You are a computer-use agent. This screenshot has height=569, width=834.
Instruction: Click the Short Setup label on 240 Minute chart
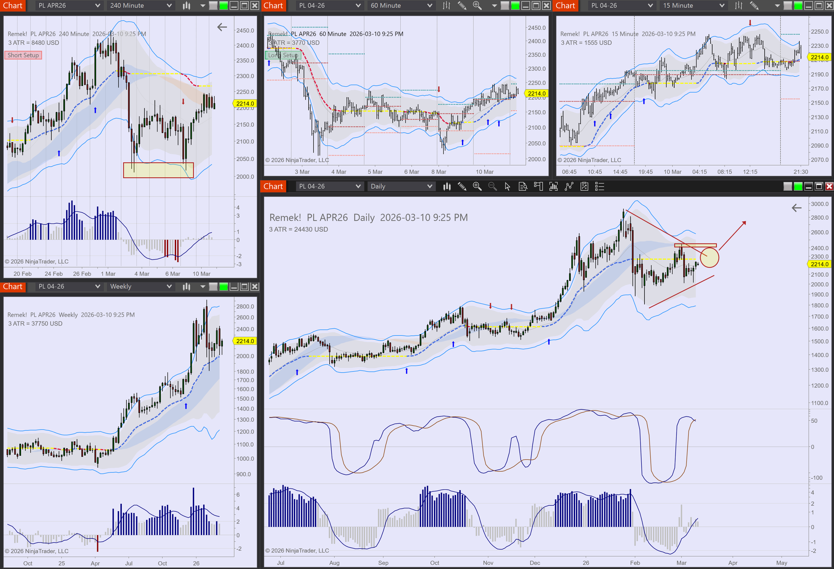(23, 55)
